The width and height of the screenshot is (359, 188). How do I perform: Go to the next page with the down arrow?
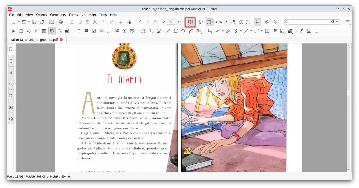point(163,21)
